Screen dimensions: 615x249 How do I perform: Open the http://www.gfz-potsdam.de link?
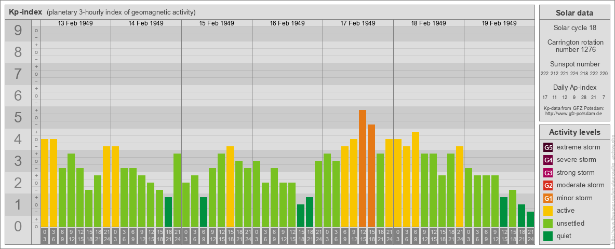tap(574, 114)
